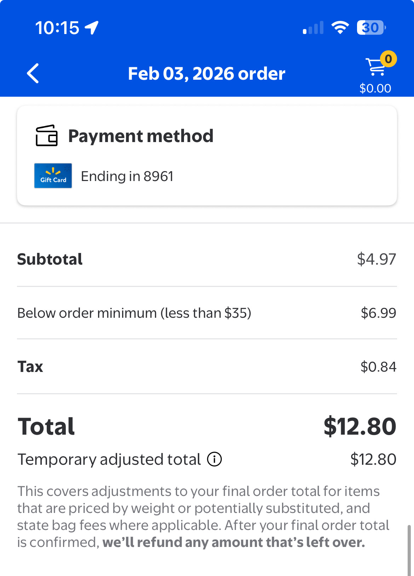The image size is (414, 576).
Task: Tap the cellular signal bars
Action: 313,28
